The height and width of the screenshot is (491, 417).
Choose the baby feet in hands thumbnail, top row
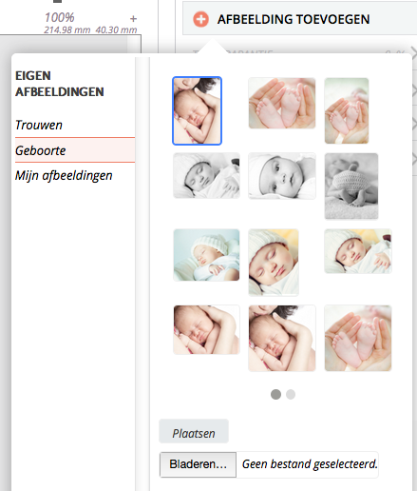(282, 103)
